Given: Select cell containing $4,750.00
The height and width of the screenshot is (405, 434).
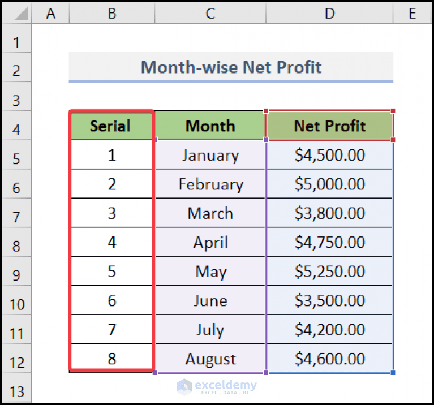Looking at the screenshot, I should (x=329, y=243).
